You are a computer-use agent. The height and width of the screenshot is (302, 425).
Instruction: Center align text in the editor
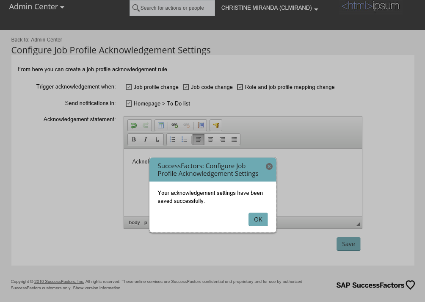(x=210, y=139)
